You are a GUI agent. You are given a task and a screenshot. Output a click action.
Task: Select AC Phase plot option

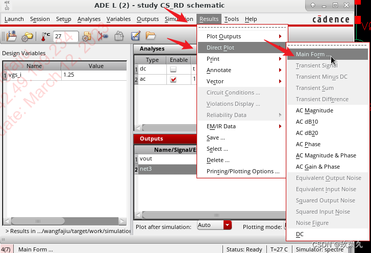click(328, 144)
